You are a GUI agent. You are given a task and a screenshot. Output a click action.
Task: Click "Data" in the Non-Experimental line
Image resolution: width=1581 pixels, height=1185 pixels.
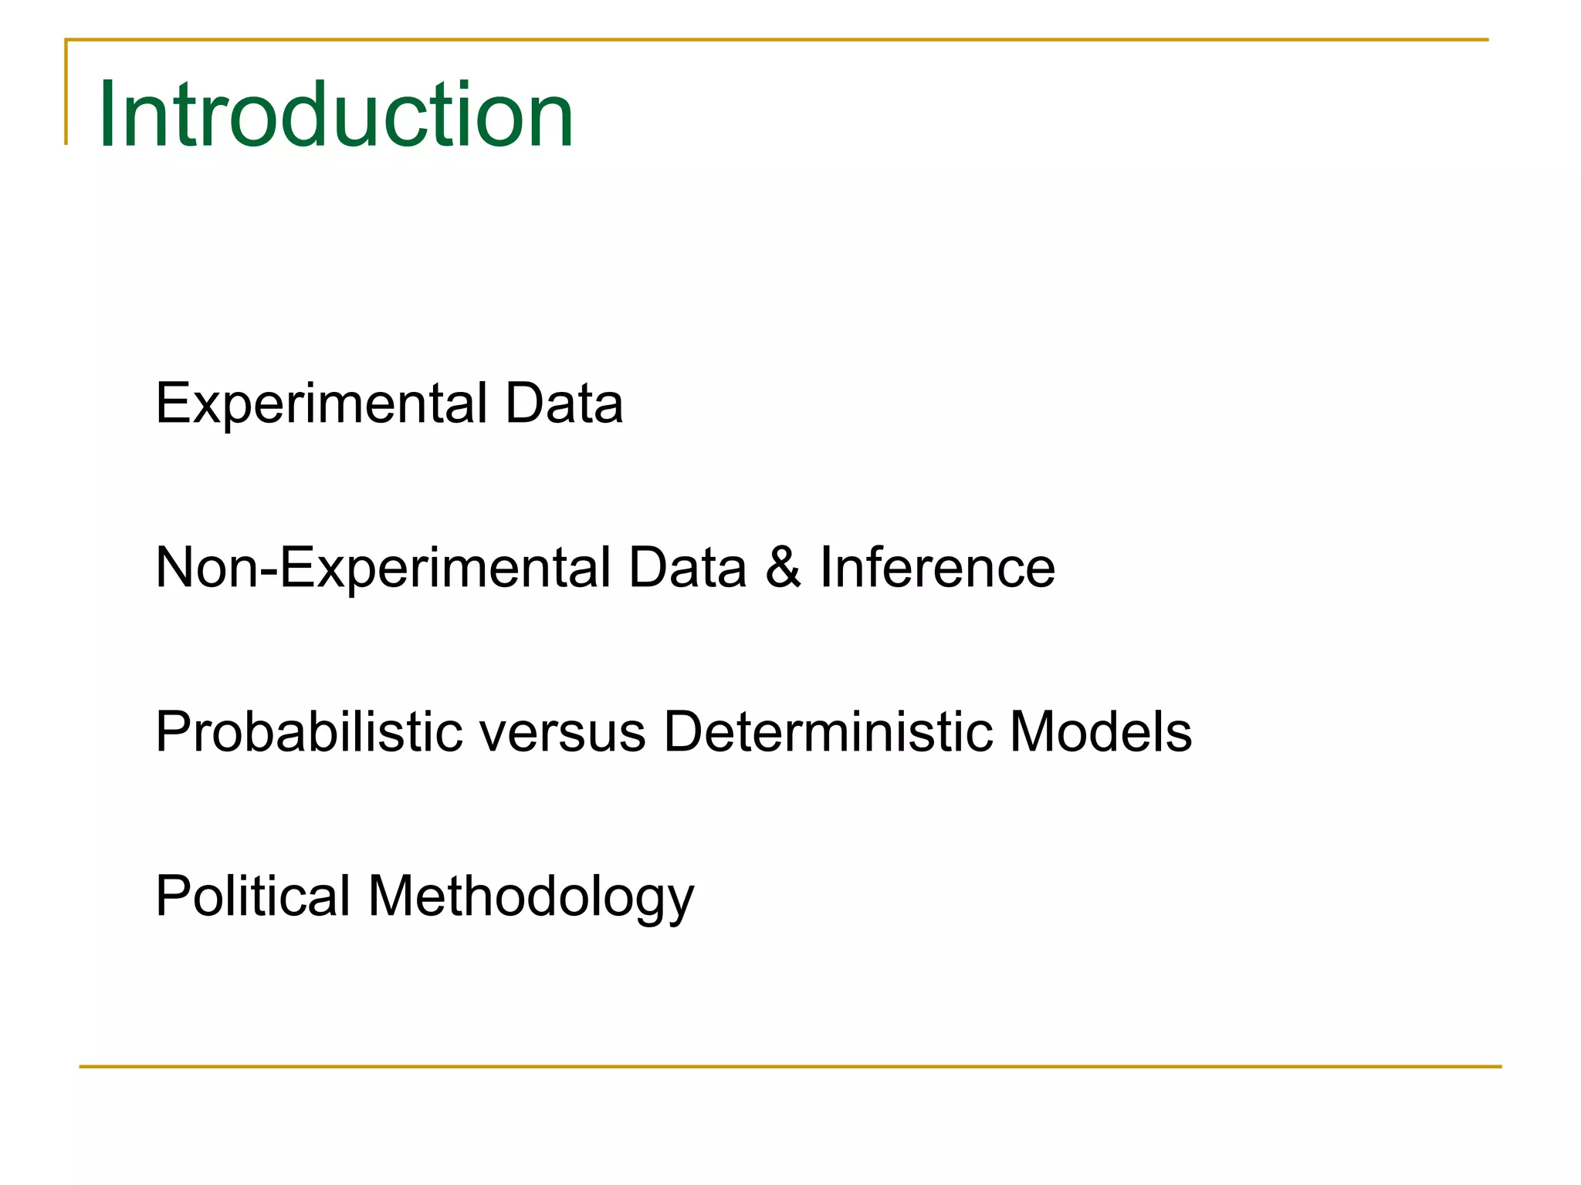coord(687,568)
